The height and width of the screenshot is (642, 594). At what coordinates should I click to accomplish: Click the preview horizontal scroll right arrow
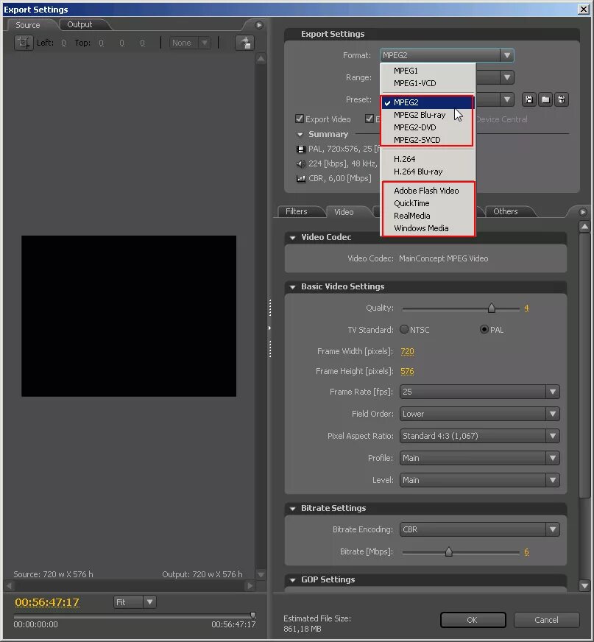[x=250, y=586]
